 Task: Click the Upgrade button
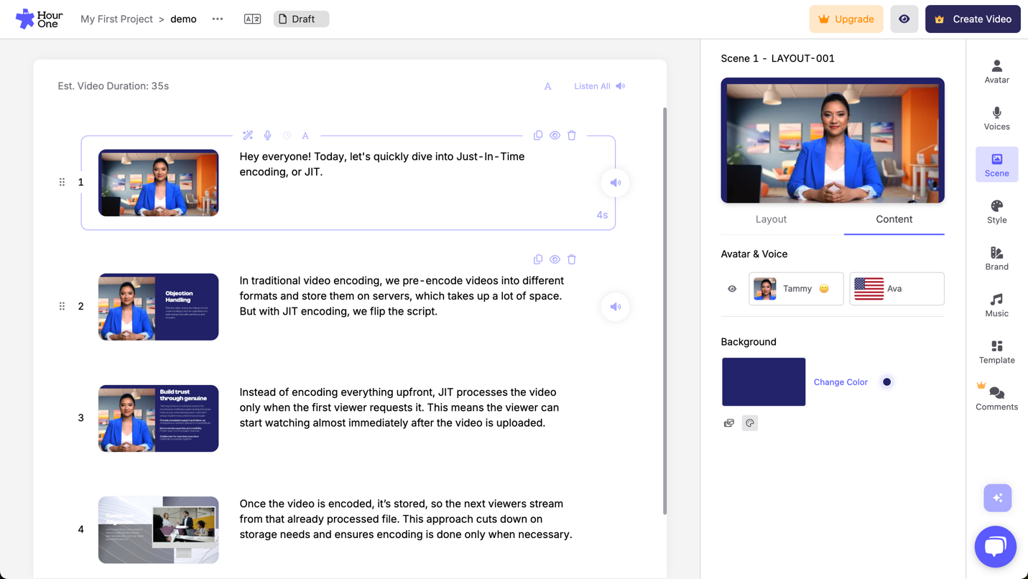[846, 19]
